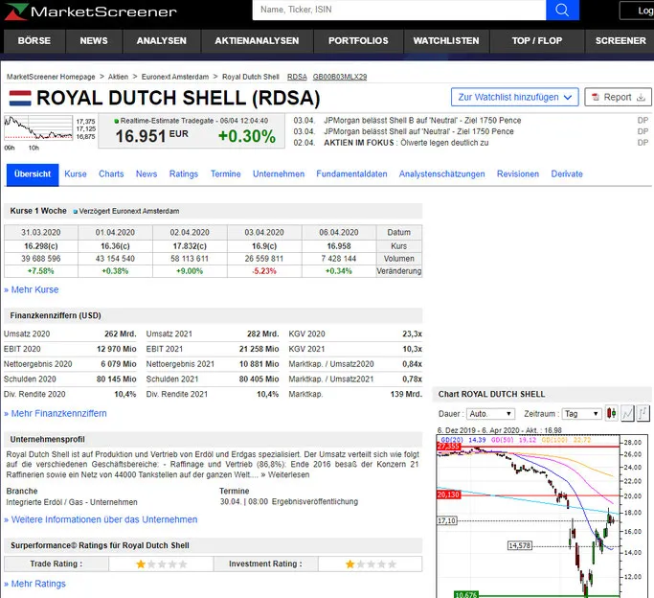
Task: Click the MarketScreener logo
Action: [91, 11]
